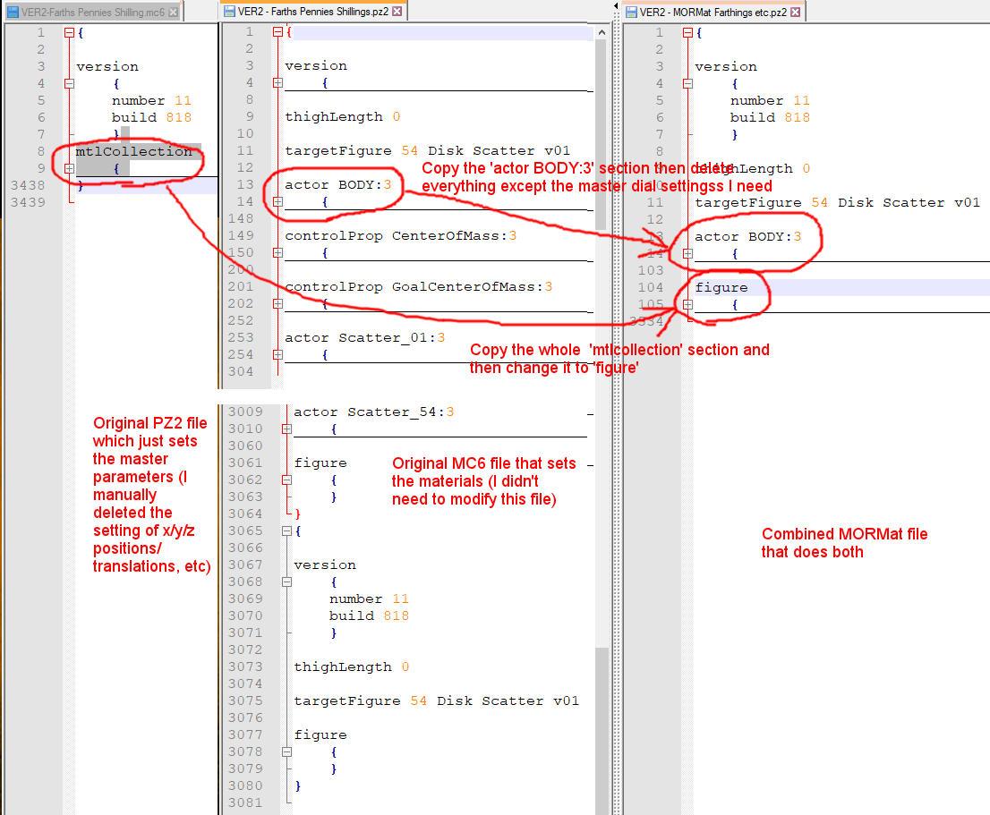
Task: Click 'build 818' on line 3070
Action: click(369, 616)
